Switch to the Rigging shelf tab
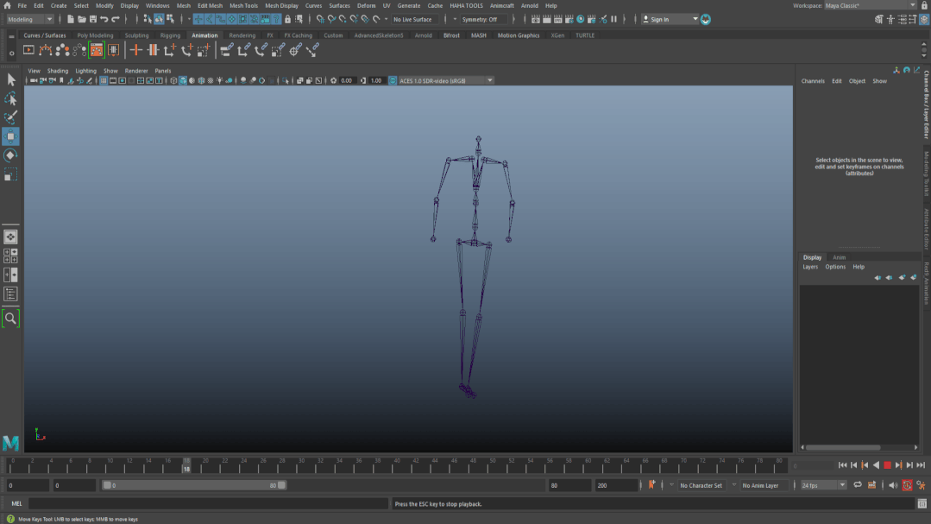This screenshot has width=931, height=524. click(170, 35)
